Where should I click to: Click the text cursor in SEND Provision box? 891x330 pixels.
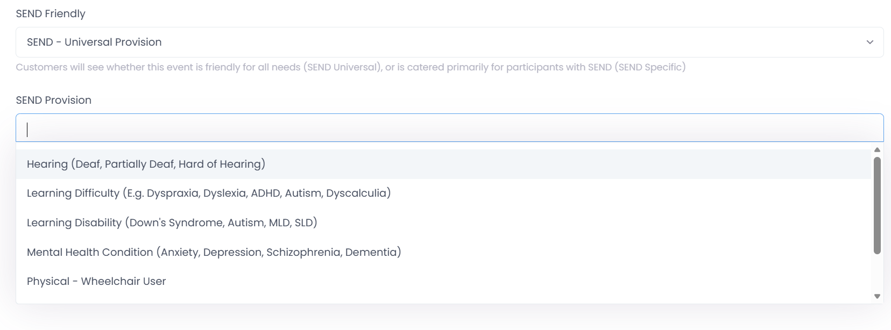pyautogui.click(x=27, y=129)
